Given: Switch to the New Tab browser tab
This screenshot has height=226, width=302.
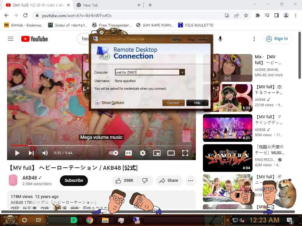Looking at the screenshot, I should tap(109, 5).
